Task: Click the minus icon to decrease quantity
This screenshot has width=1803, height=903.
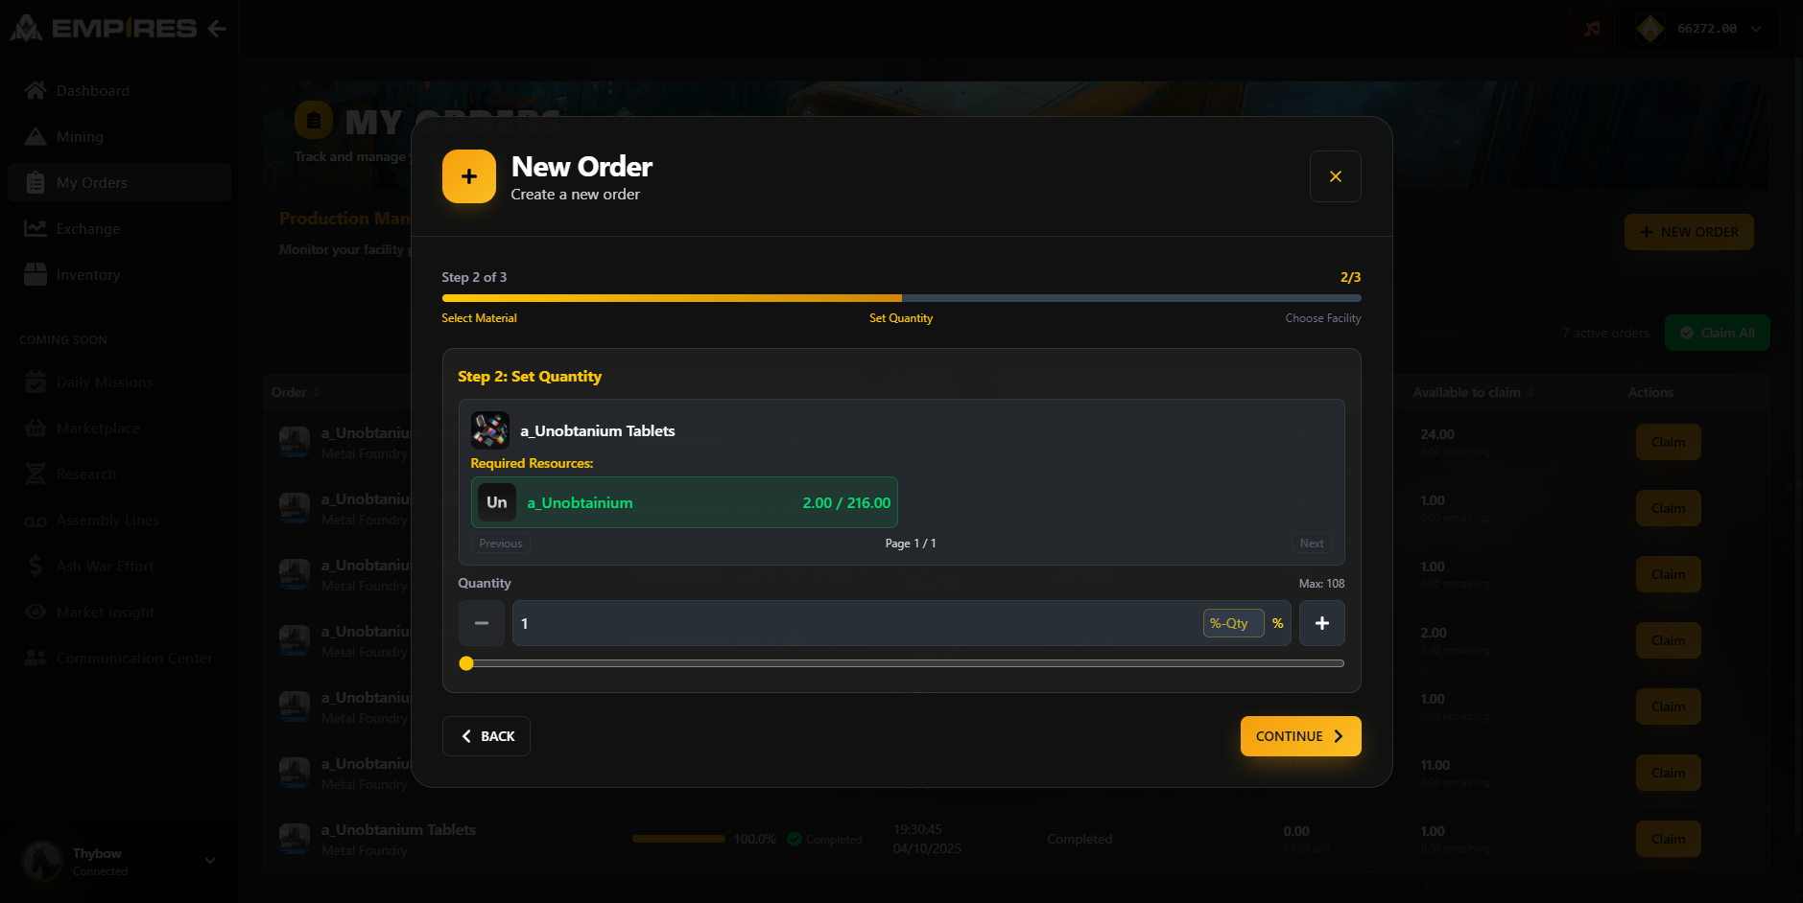Action: coord(482,623)
